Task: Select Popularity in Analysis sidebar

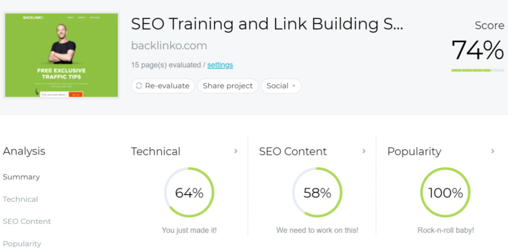Action: pyautogui.click(x=22, y=244)
